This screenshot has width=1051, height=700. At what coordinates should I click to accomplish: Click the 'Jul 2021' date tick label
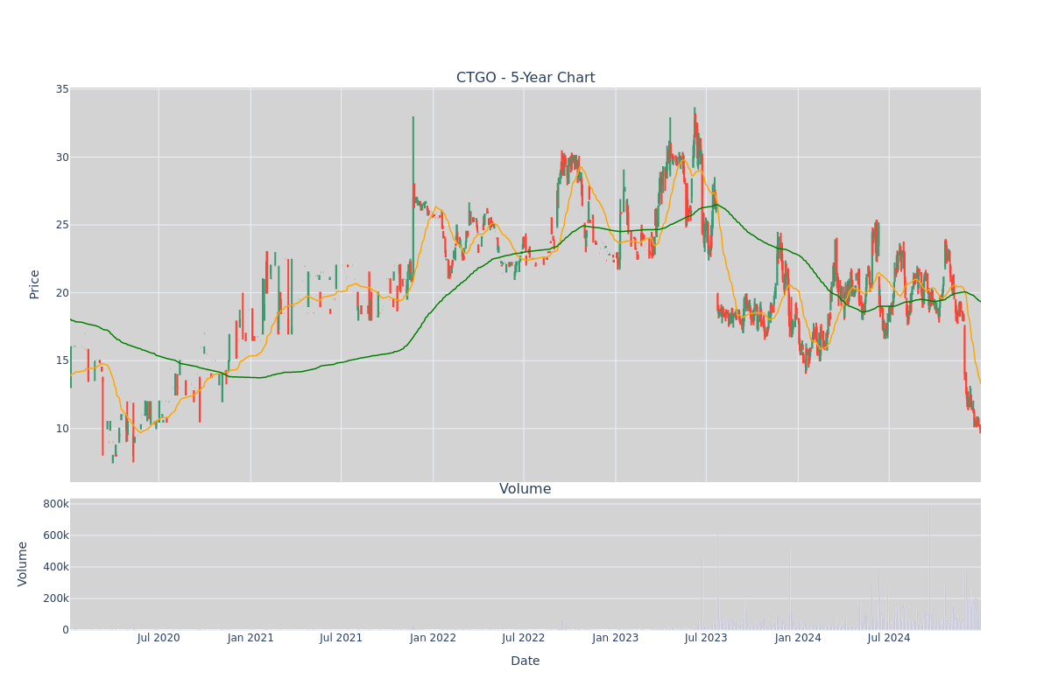pos(342,638)
